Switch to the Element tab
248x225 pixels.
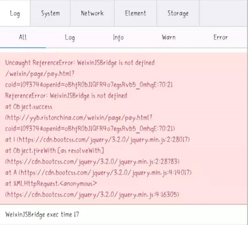click(x=135, y=13)
